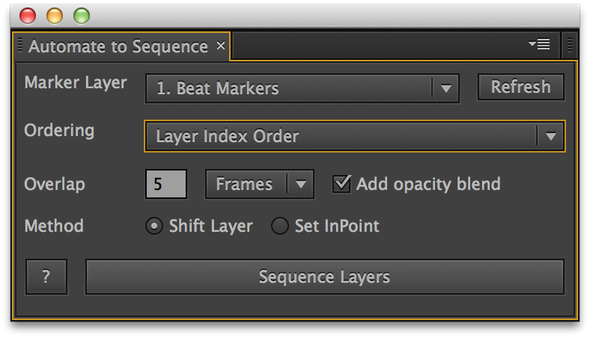Screen dimensions: 590x338
Task: Click the Overlap value input field
Action: pos(165,184)
